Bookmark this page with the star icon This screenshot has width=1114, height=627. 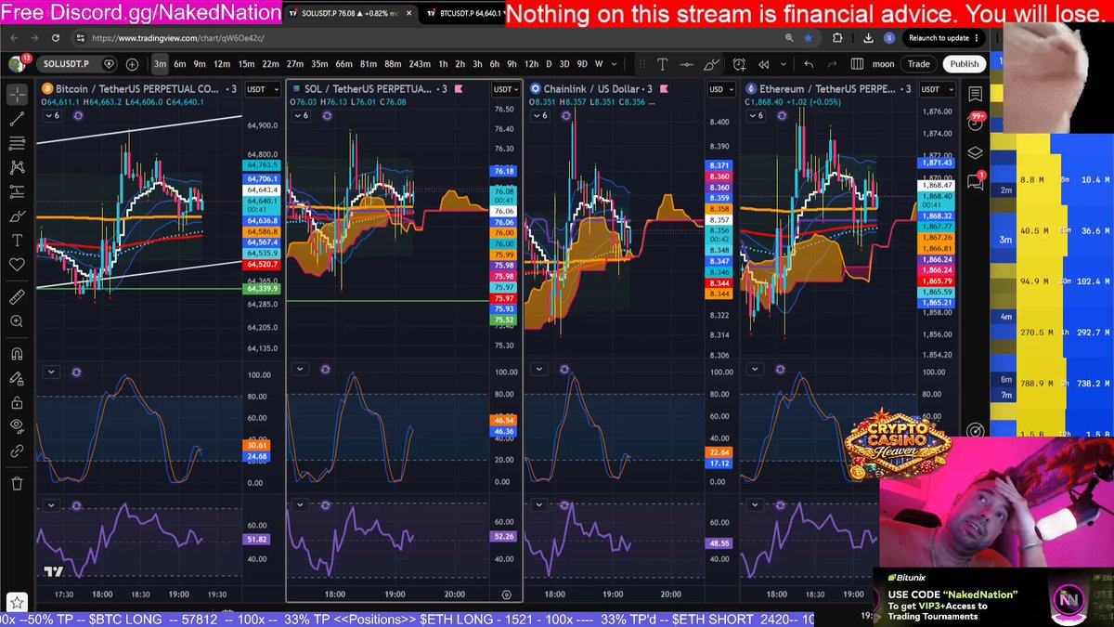click(809, 38)
